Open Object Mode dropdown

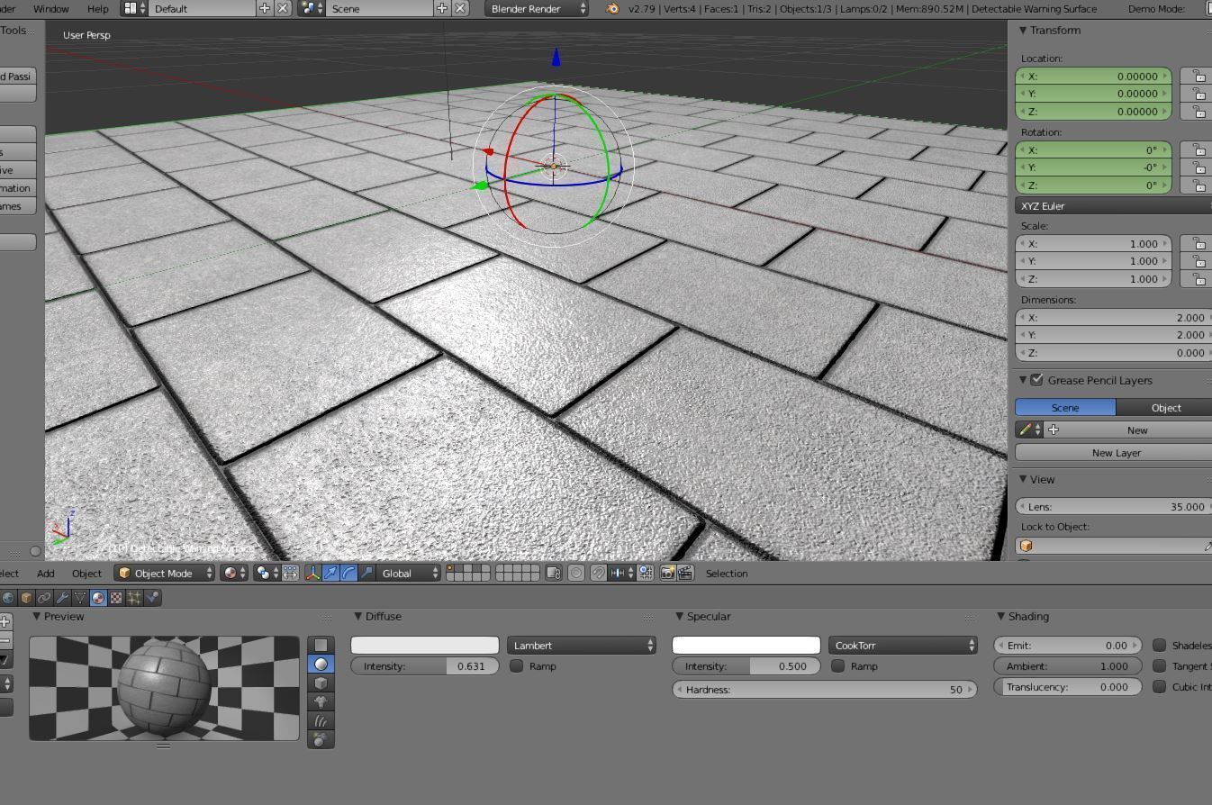[165, 573]
